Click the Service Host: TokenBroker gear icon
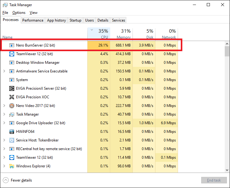The width and height of the screenshot is (230, 188). tap(12, 140)
